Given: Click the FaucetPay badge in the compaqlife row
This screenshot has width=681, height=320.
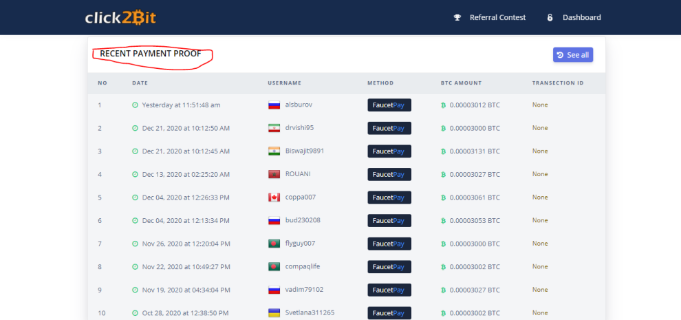Looking at the screenshot, I should [x=389, y=266].
